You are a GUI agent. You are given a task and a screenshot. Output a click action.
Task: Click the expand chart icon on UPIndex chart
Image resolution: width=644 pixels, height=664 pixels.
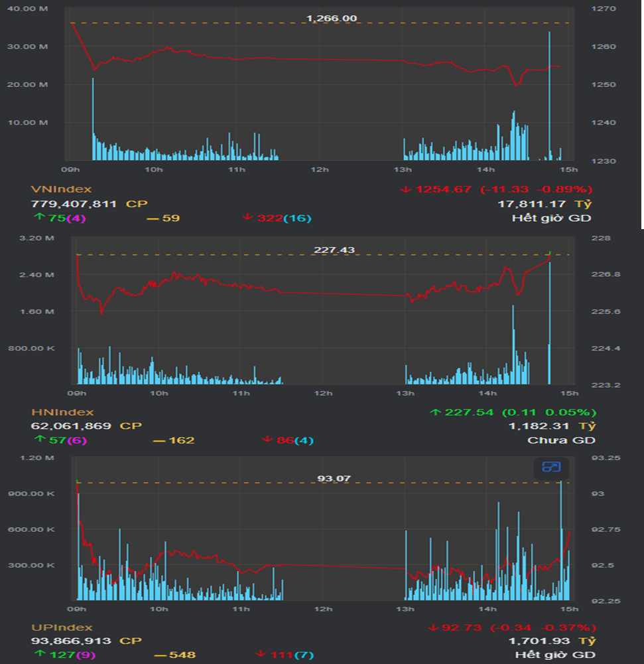pyautogui.click(x=551, y=467)
